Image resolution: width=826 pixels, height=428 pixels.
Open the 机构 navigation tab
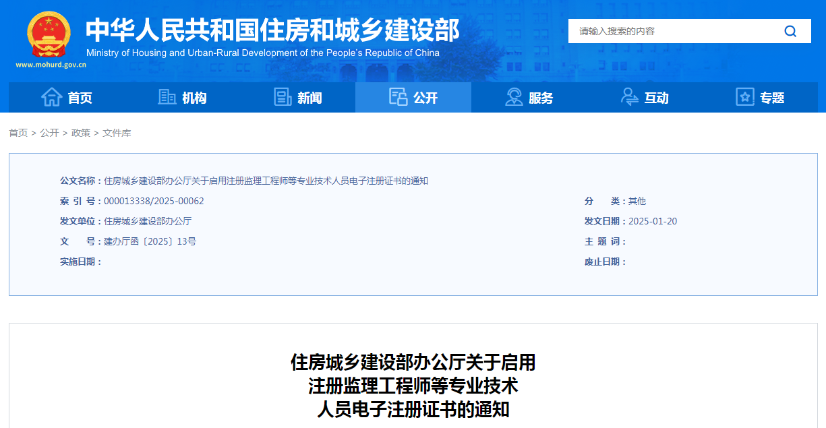(182, 98)
